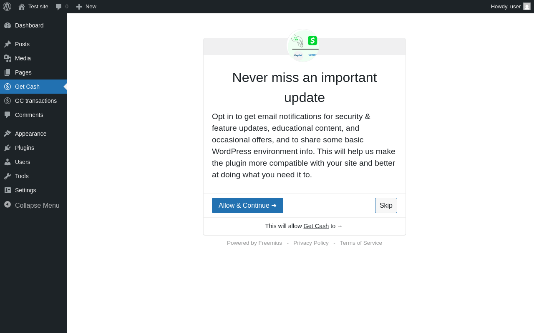The width and height of the screenshot is (534, 333).
Task: Click the user avatar icon
Action: pyautogui.click(x=527, y=6)
